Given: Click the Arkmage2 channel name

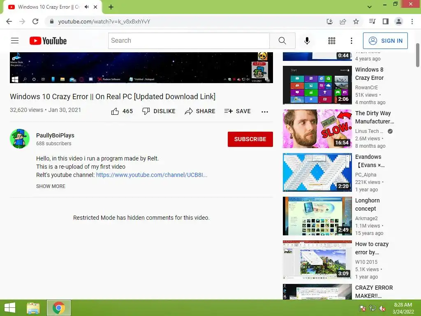Looking at the screenshot, I should (366, 218).
